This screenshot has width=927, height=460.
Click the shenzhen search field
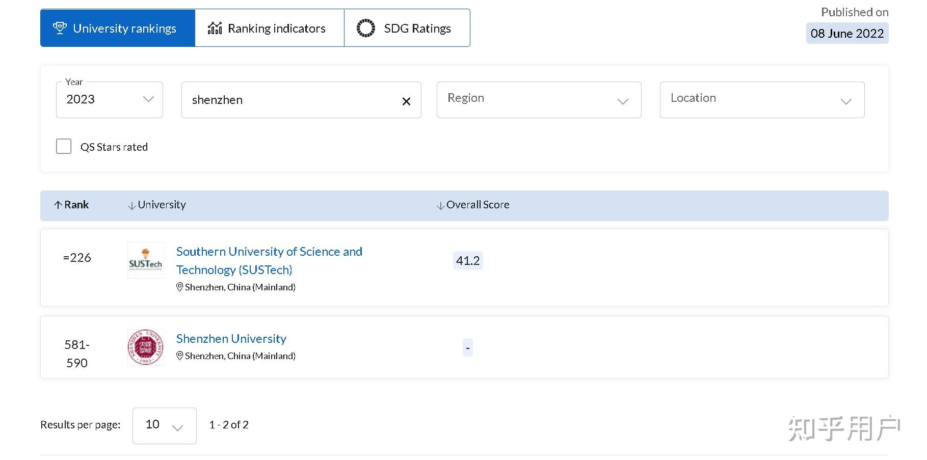coord(301,100)
